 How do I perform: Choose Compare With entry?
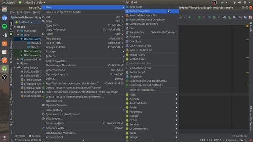(83, 128)
